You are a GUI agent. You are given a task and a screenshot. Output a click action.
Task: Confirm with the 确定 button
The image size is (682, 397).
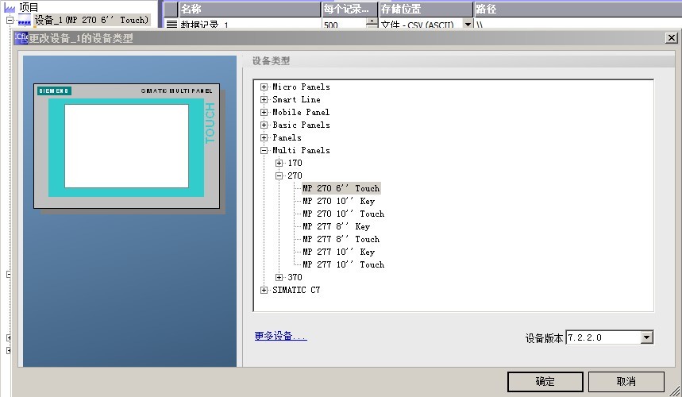(x=545, y=381)
